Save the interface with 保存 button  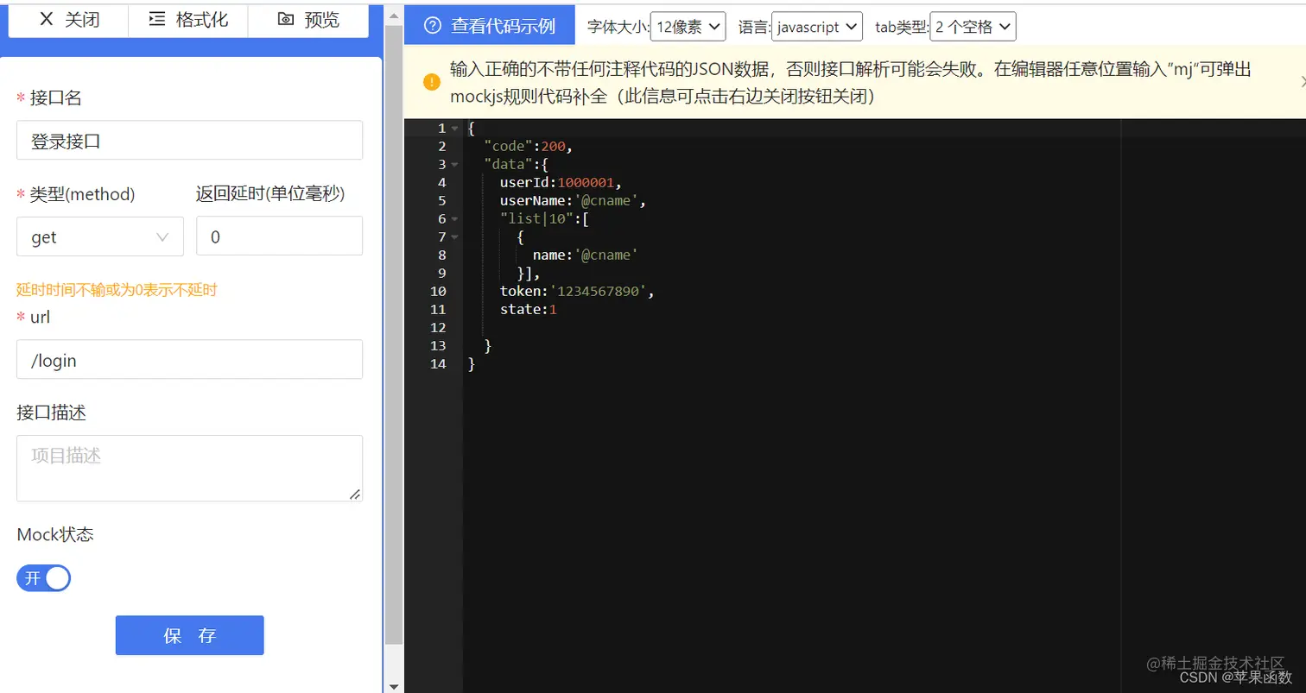point(189,636)
